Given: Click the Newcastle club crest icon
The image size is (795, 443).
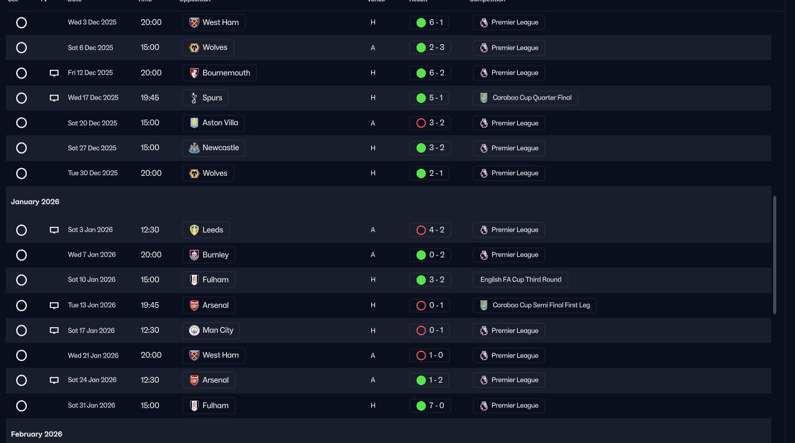Looking at the screenshot, I should [x=194, y=148].
